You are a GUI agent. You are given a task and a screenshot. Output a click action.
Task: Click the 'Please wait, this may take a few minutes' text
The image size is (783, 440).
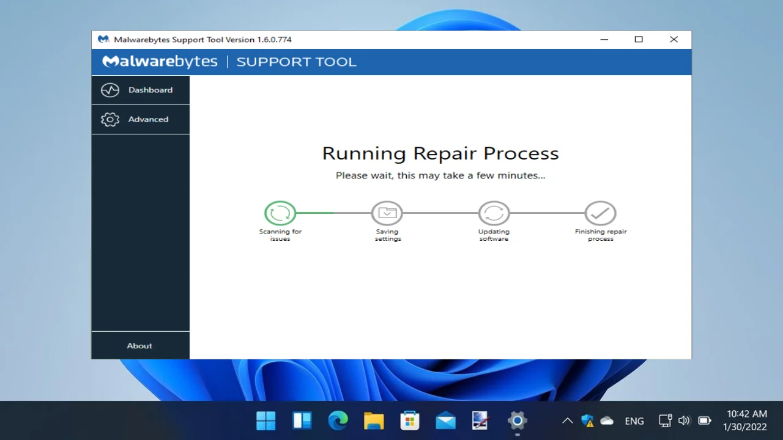coord(440,175)
